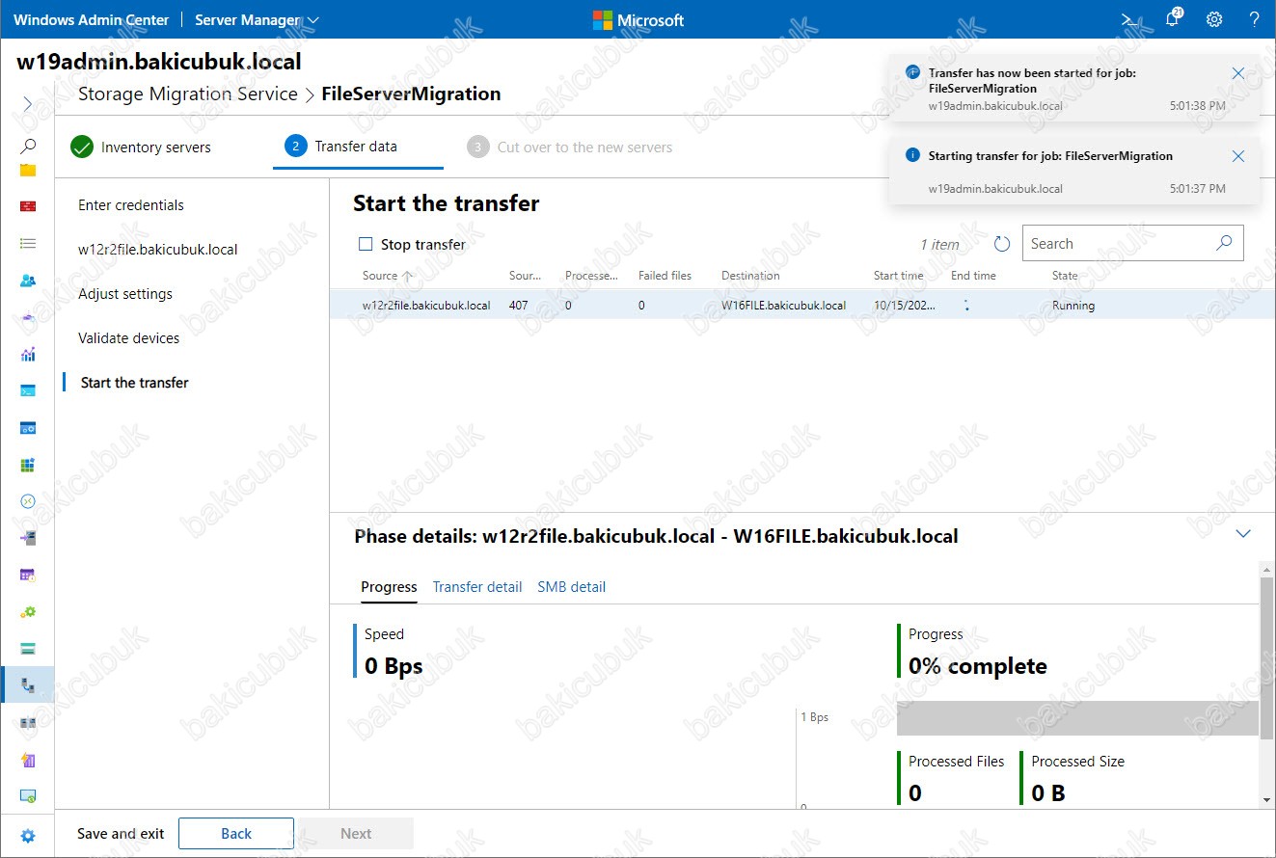The image size is (1276, 858).
Task: Click the Search input field
Action: point(1119,244)
